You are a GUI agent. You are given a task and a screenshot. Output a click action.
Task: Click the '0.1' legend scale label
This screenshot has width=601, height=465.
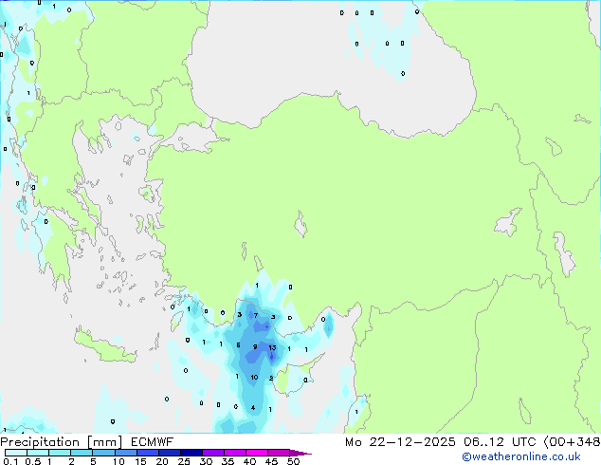pos(10,461)
